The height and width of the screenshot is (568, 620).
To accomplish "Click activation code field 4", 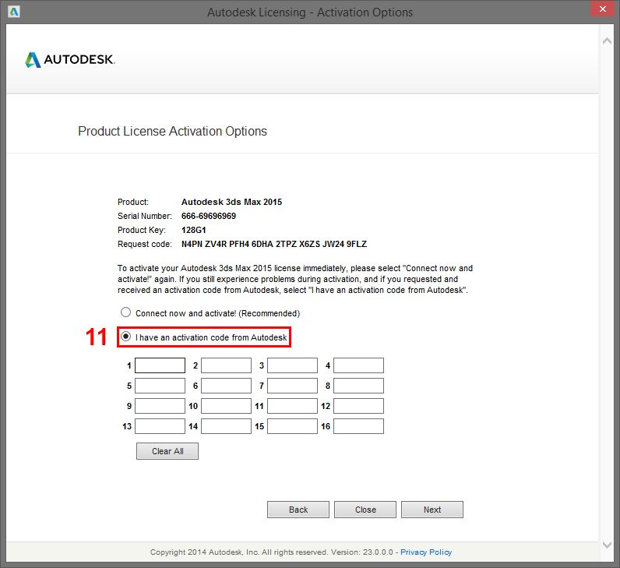I will point(358,365).
